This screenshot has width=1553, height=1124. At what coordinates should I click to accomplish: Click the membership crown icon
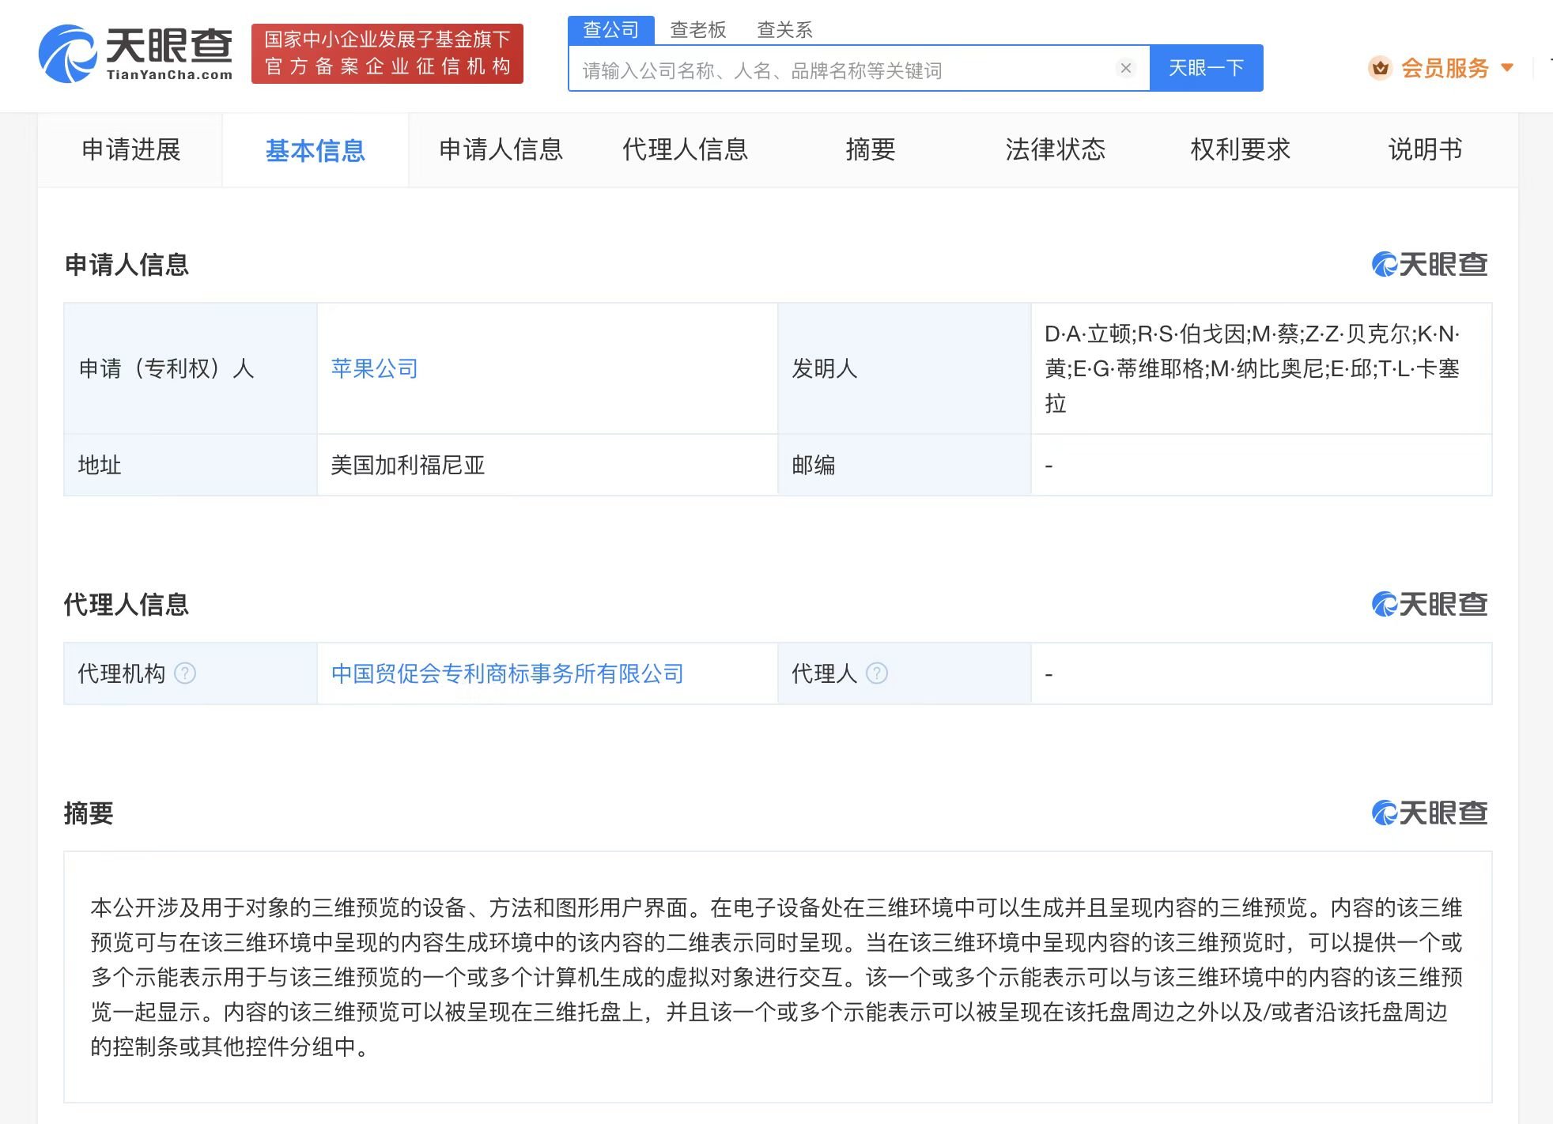1380,69
